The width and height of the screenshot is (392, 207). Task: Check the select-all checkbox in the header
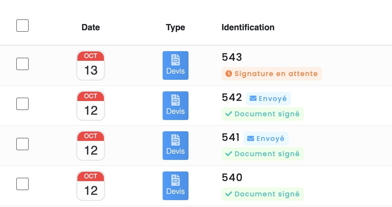22,25
